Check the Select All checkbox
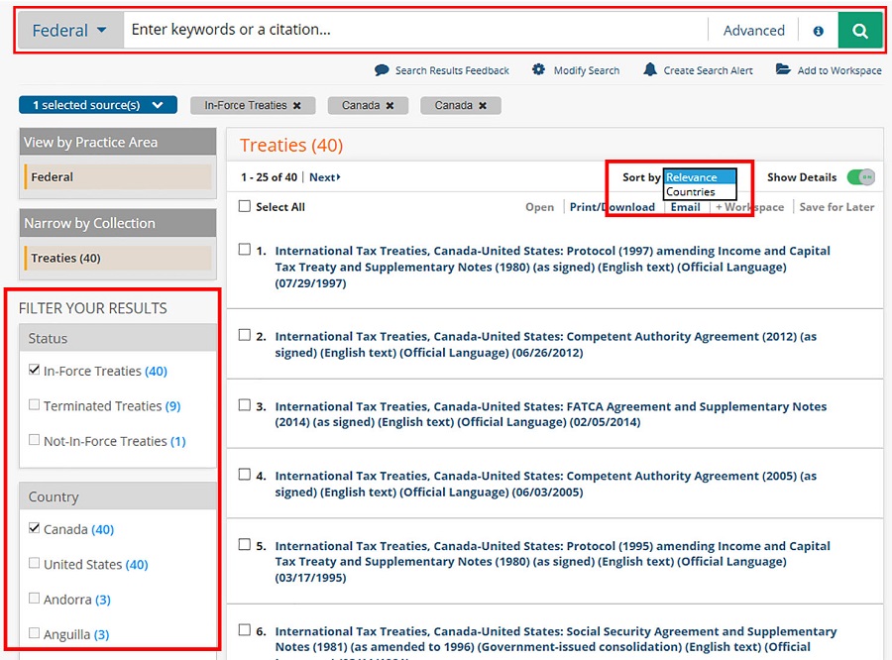This screenshot has width=892, height=660. click(245, 206)
